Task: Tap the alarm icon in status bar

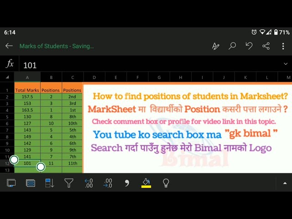Action: (254, 32)
